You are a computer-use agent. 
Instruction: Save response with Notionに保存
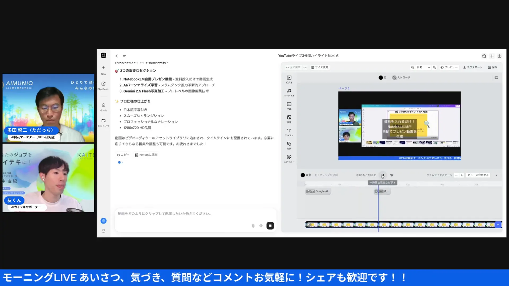point(146,155)
